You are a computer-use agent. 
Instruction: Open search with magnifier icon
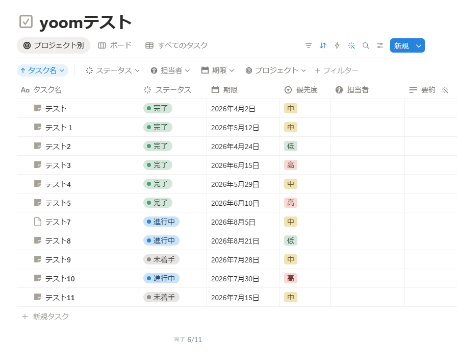coord(366,45)
